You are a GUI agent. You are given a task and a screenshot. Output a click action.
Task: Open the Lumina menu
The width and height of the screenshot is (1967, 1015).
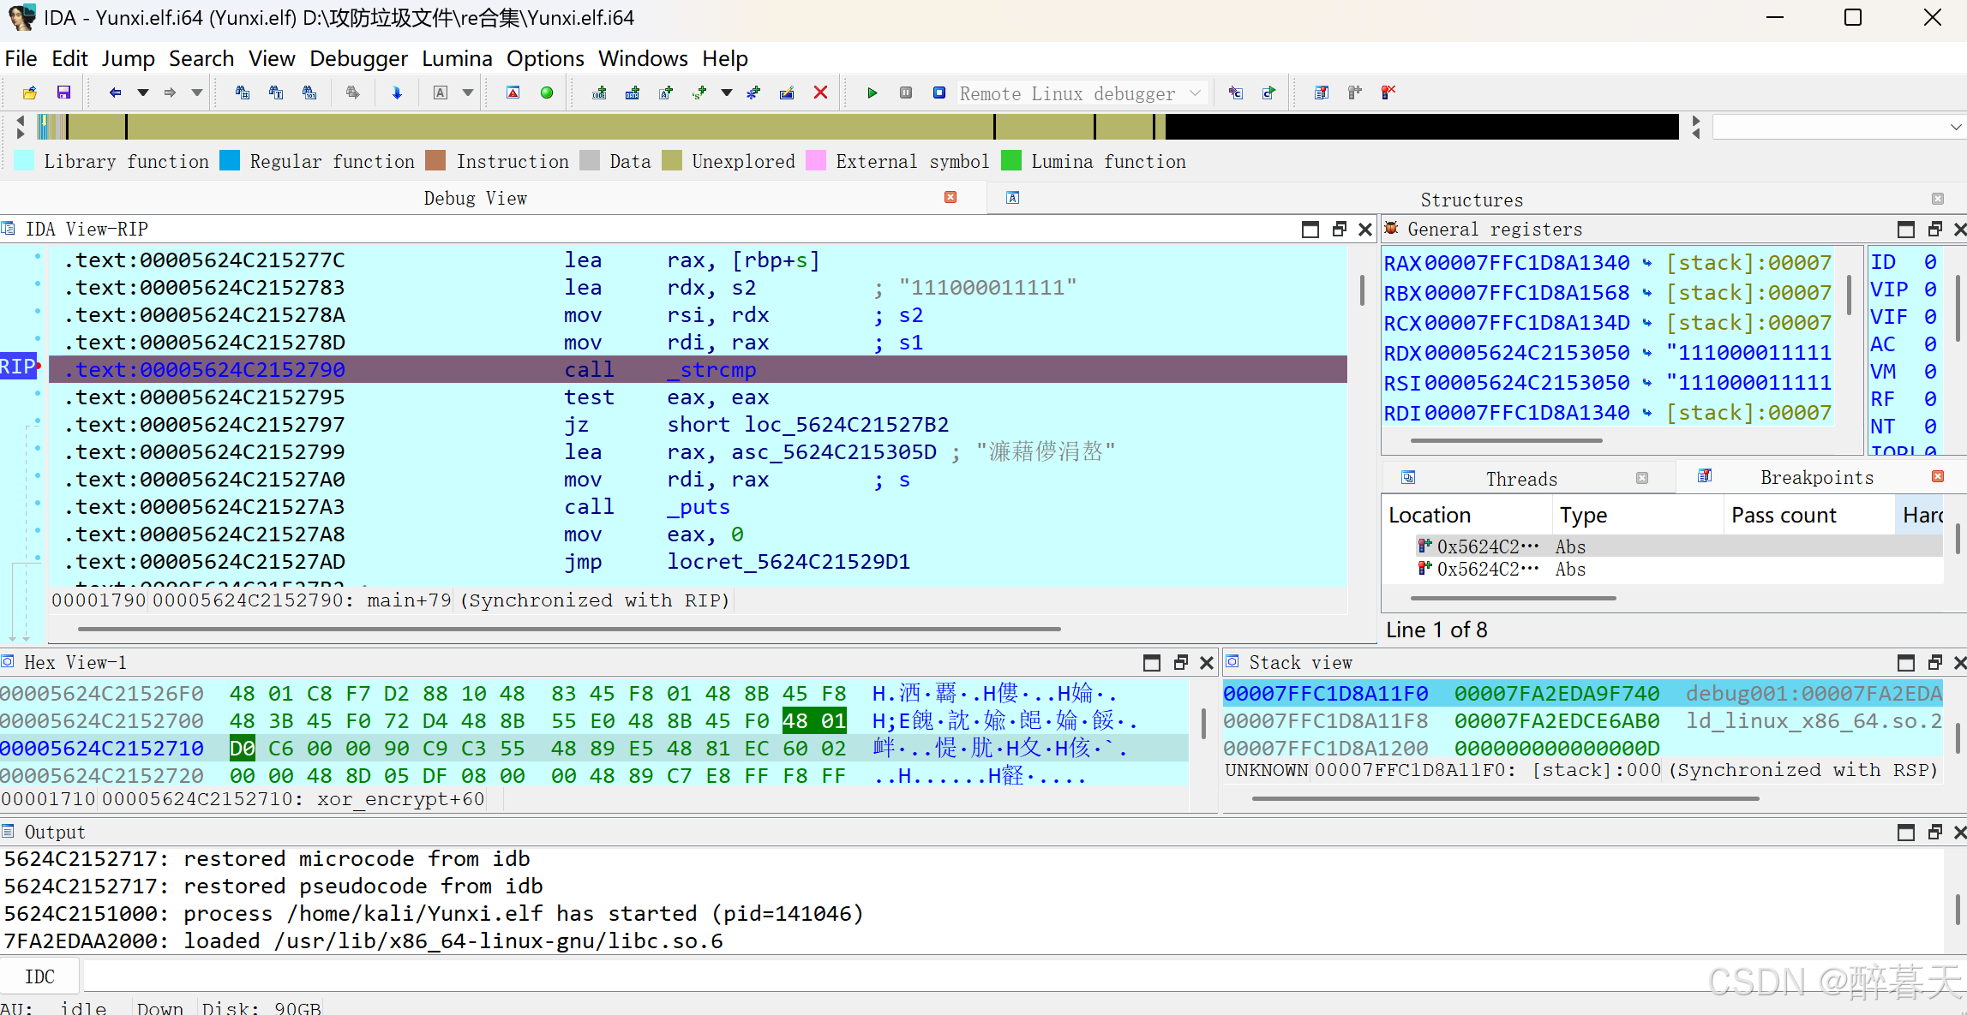[x=457, y=58]
